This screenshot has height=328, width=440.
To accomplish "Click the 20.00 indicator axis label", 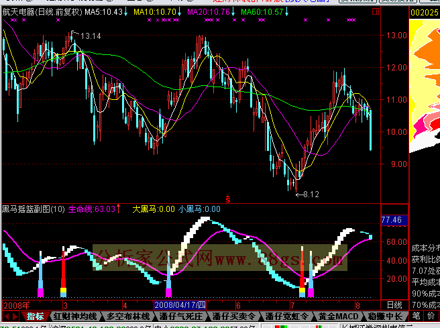I will pyautogui.click(x=396, y=279).
